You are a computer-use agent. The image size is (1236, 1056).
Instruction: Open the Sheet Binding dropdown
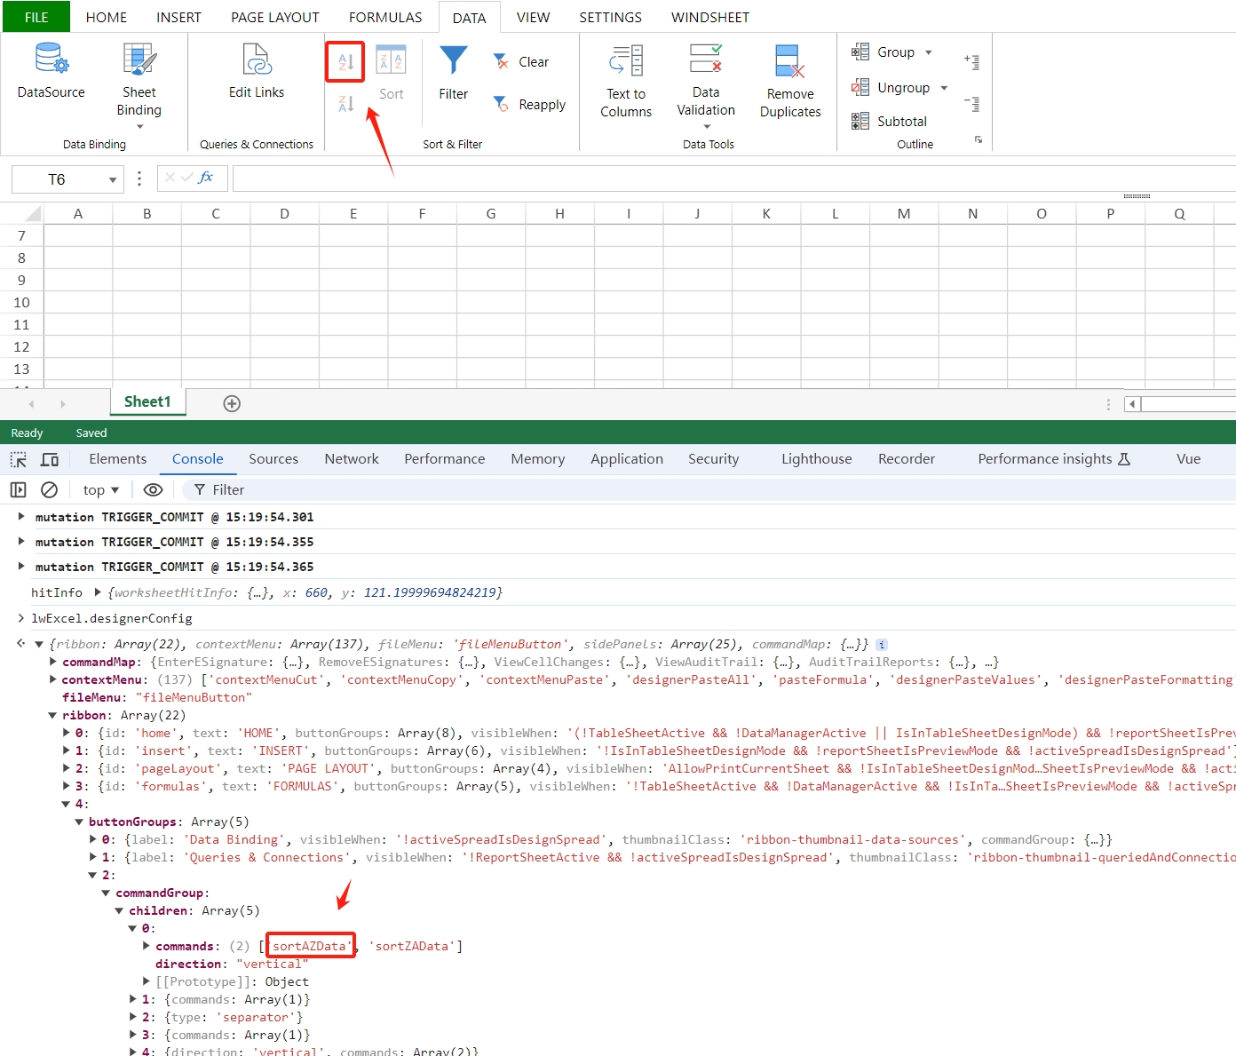[139, 126]
